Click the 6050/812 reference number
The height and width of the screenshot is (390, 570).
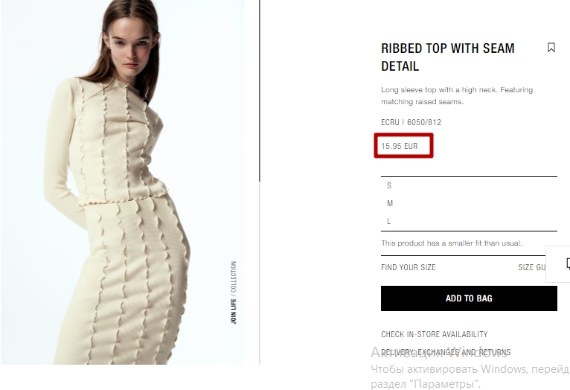pos(424,122)
